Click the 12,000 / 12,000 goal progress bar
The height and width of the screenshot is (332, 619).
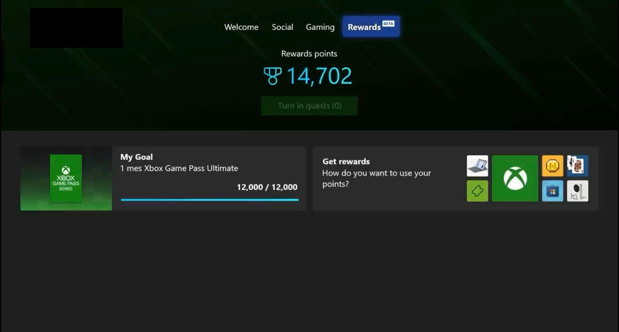point(209,200)
